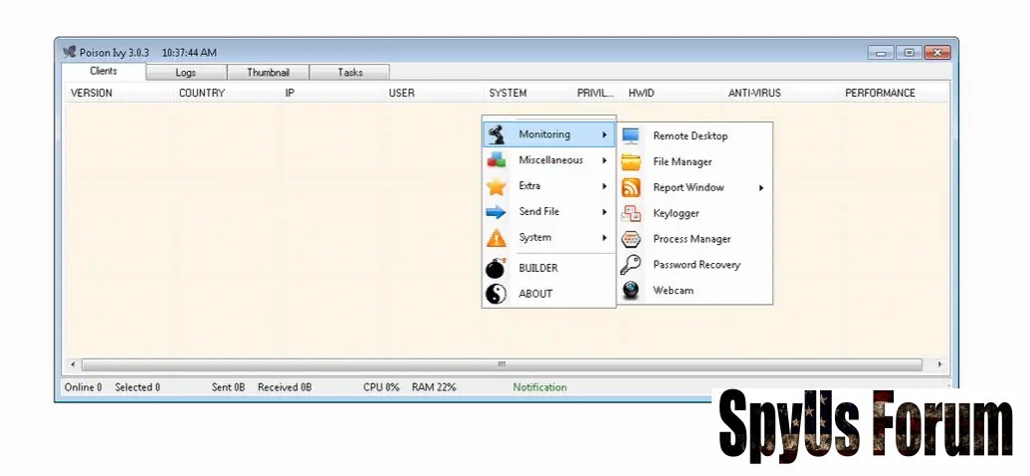Expand the Send File submenu arrow
Image resolution: width=1030 pixels, height=476 pixels.
tap(604, 212)
